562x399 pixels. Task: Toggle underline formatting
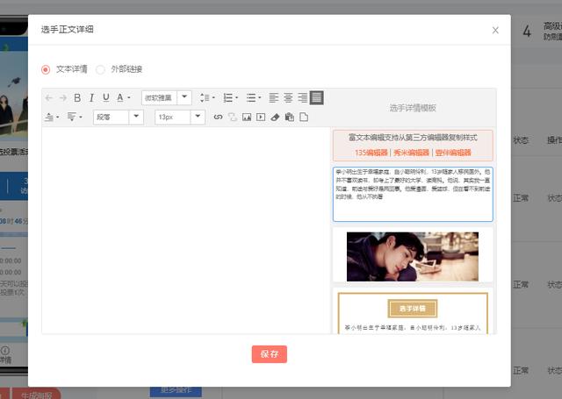pos(105,97)
